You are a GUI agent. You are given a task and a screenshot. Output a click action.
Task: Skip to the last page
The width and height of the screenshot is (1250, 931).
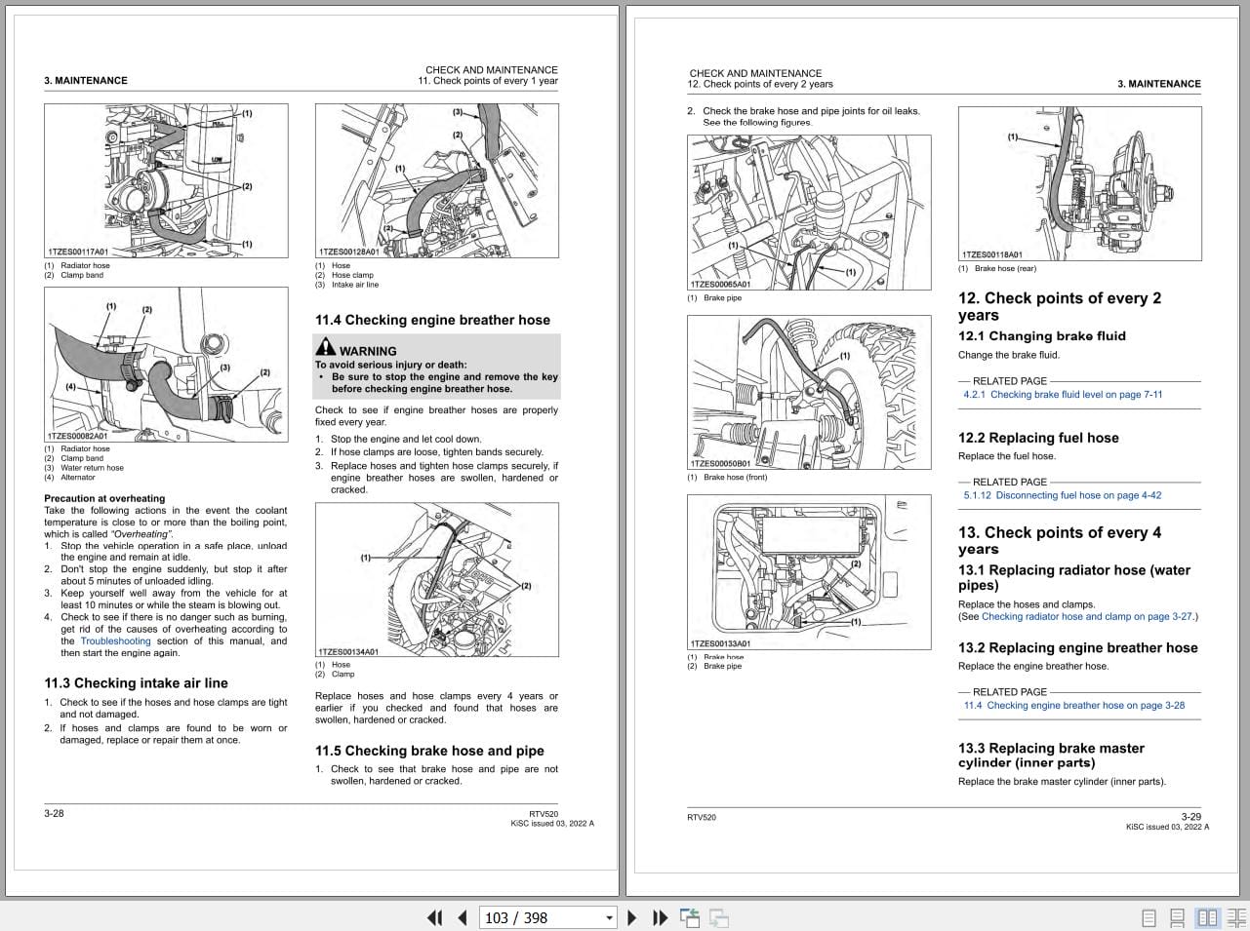[x=661, y=917]
